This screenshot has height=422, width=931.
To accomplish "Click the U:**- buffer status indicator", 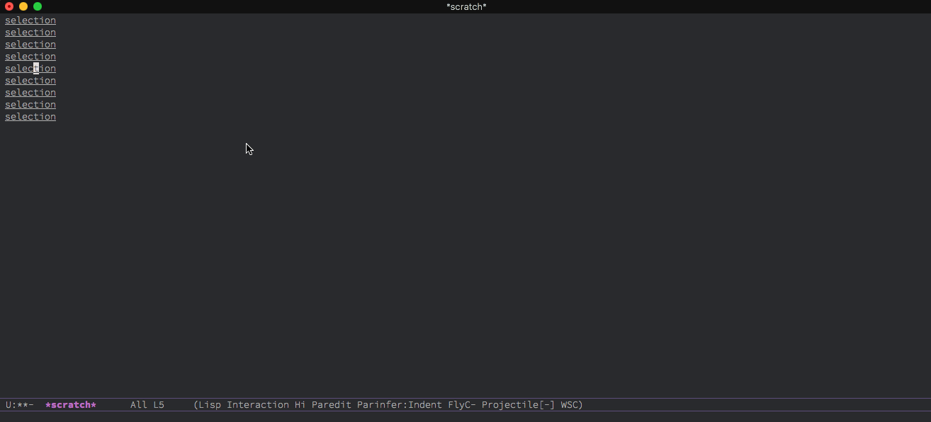I will (20, 405).
